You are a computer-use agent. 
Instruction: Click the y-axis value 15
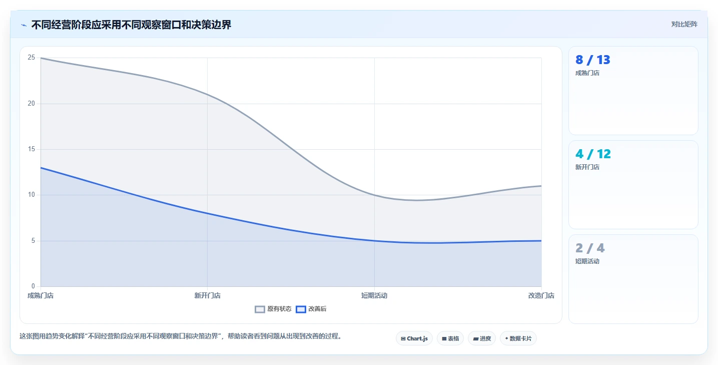[x=31, y=149]
